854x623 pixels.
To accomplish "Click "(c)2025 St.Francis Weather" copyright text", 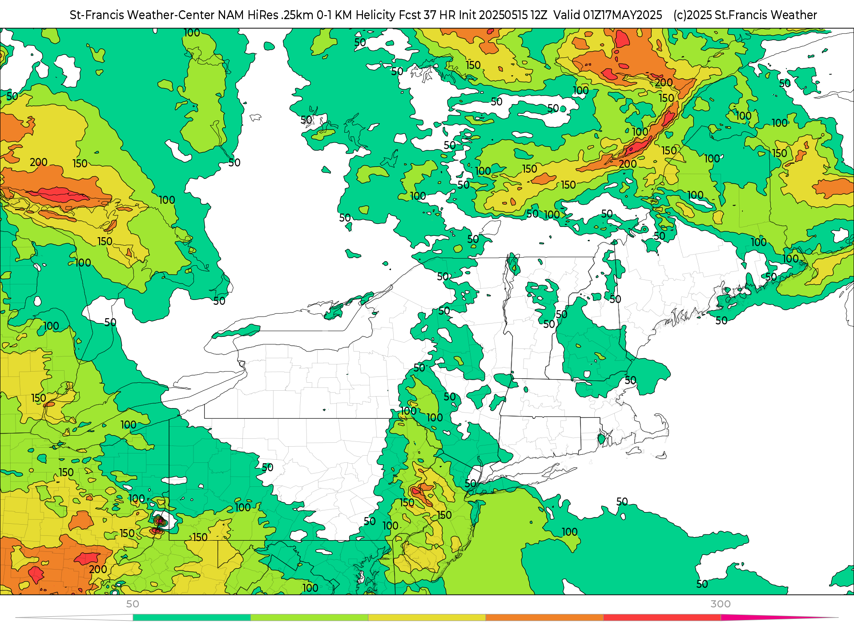I will [x=745, y=15].
